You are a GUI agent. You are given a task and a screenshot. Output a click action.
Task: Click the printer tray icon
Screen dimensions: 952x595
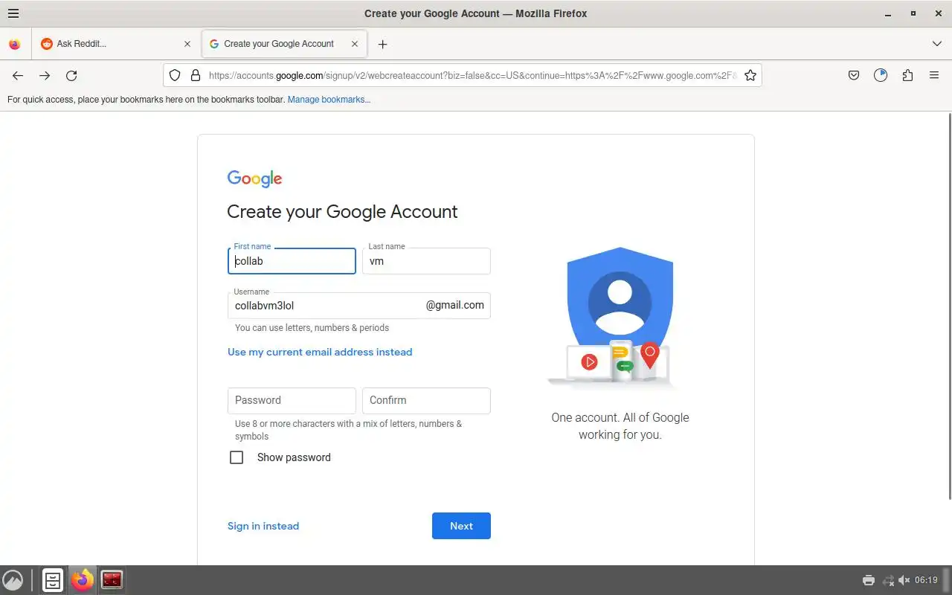(x=868, y=580)
